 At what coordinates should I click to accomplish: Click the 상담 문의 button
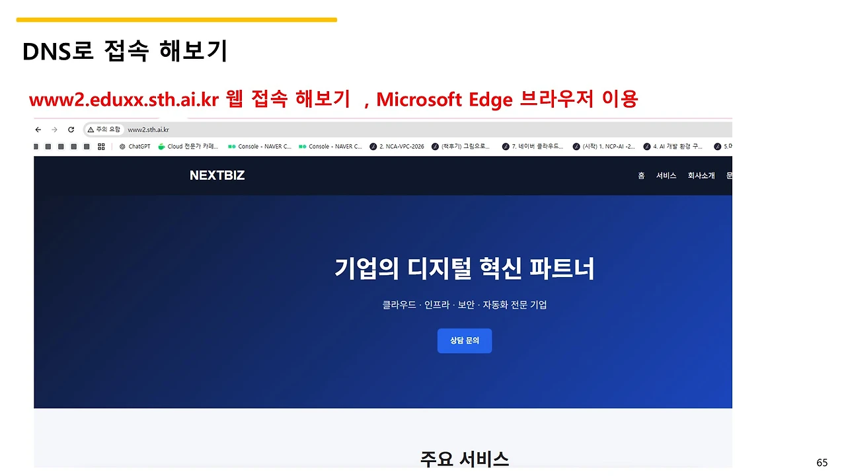(x=465, y=340)
